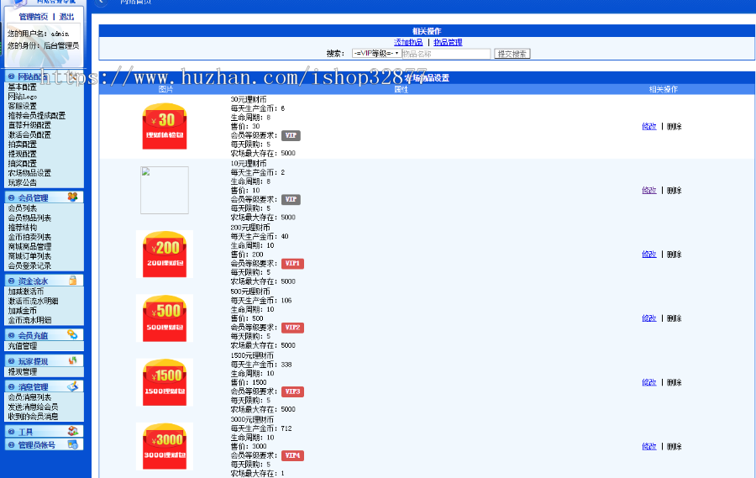Click 删除 for 500元理财币
Screen dimensions: 756x478
674,318
